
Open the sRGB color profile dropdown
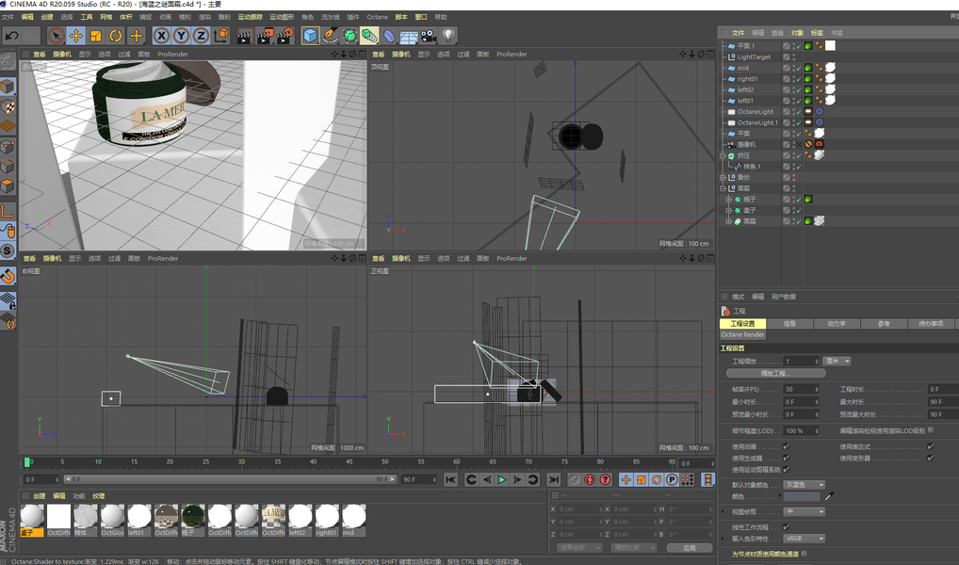coord(805,538)
